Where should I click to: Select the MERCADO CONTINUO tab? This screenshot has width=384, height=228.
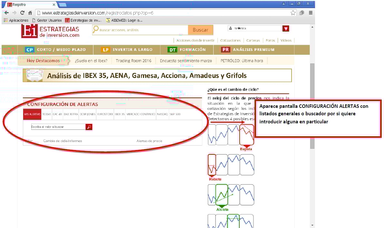[141, 114]
